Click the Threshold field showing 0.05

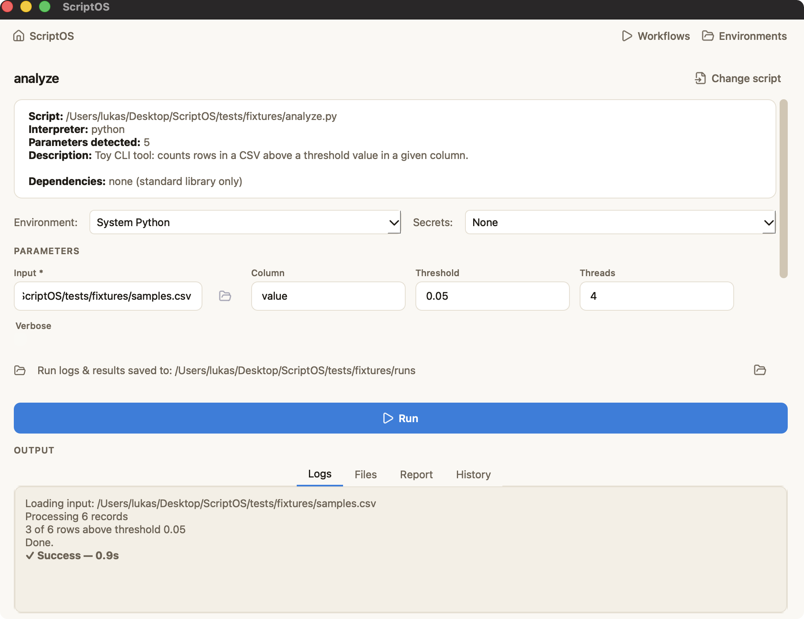(493, 296)
